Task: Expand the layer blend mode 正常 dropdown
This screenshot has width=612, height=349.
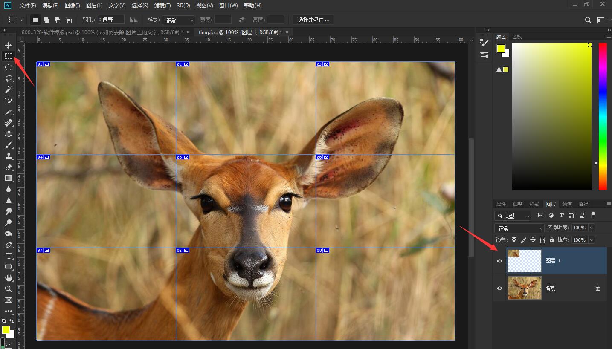Action: [519, 228]
